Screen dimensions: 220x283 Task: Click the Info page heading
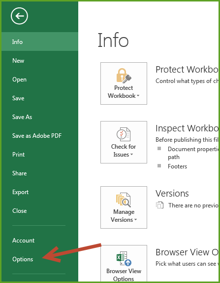pyautogui.click(x=113, y=40)
